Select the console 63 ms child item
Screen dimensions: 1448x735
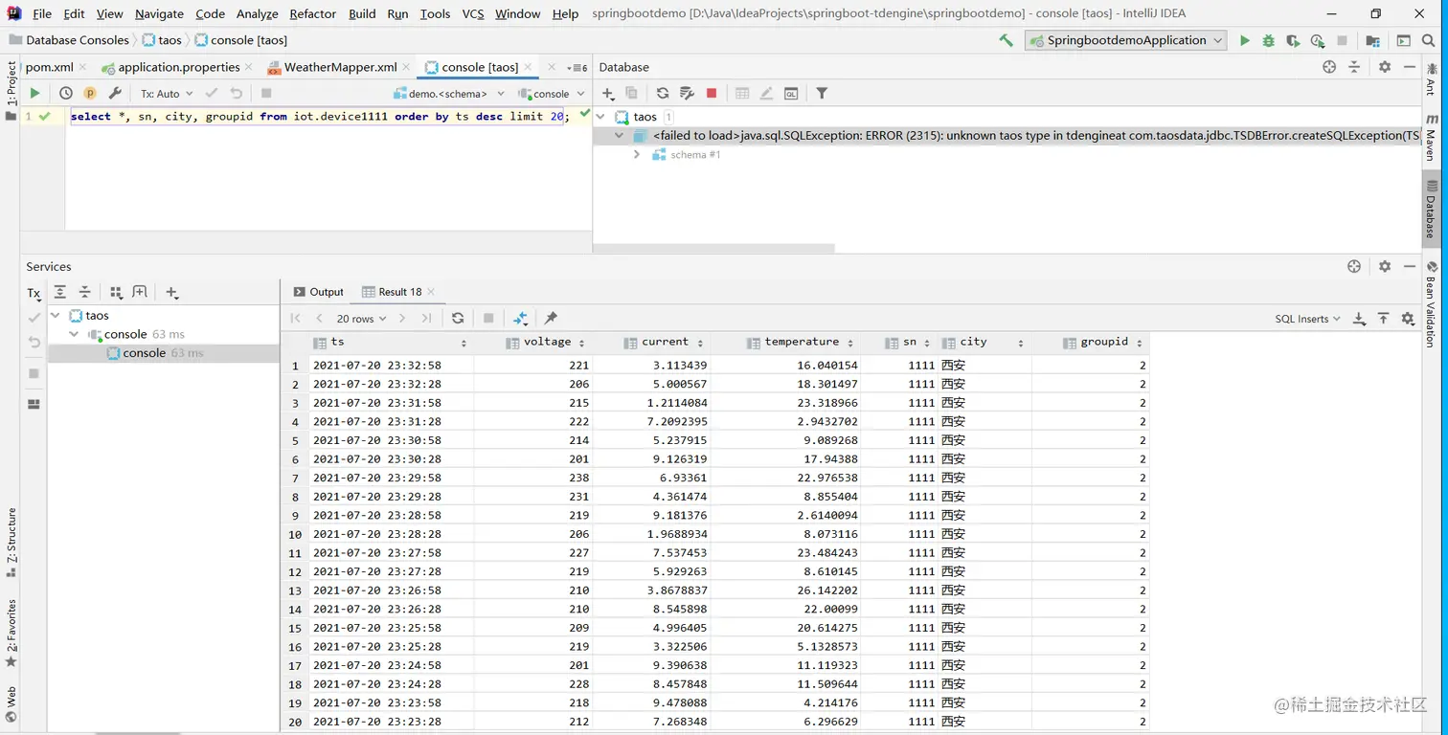pos(163,353)
